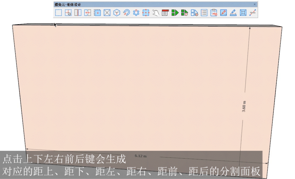Viewport: 295px width, 179px height.
Task: Choose the vertical red divider split icon
Action: pyautogui.click(x=78, y=13)
